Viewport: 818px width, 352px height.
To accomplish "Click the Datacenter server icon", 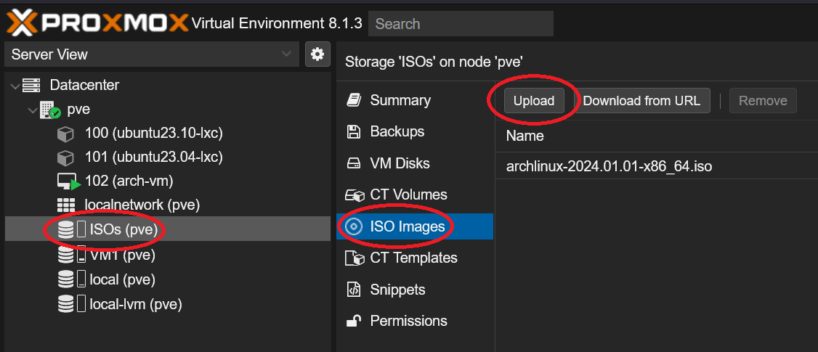I will [31, 84].
